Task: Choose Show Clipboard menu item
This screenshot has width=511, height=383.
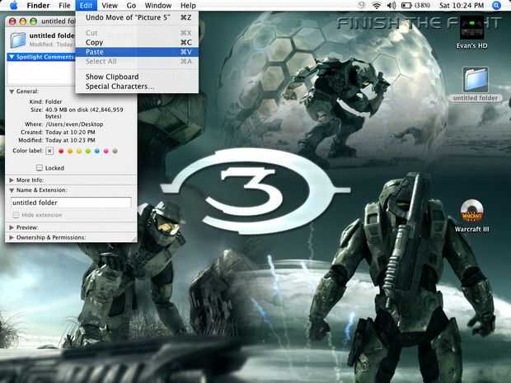Action: [137, 77]
